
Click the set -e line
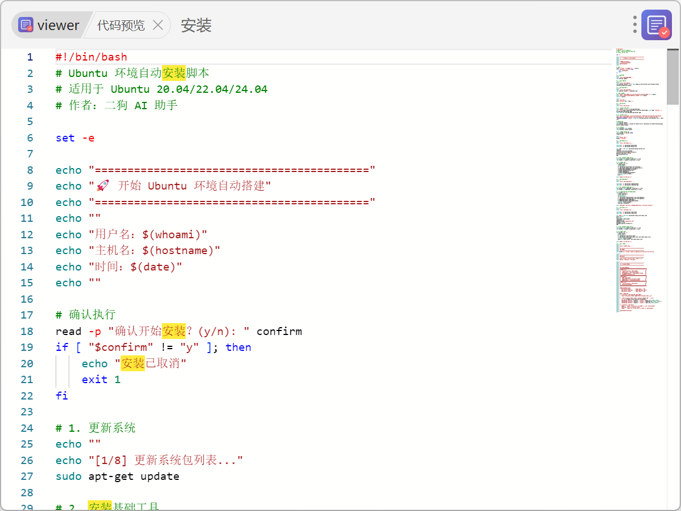(x=75, y=138)
